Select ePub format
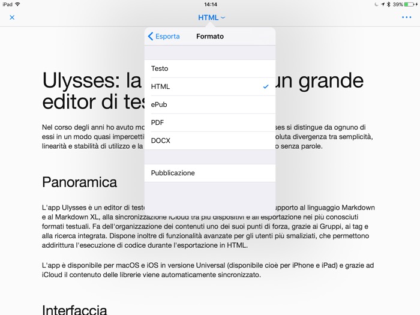This screenshot has width=420, height=315. pos(210,104)
